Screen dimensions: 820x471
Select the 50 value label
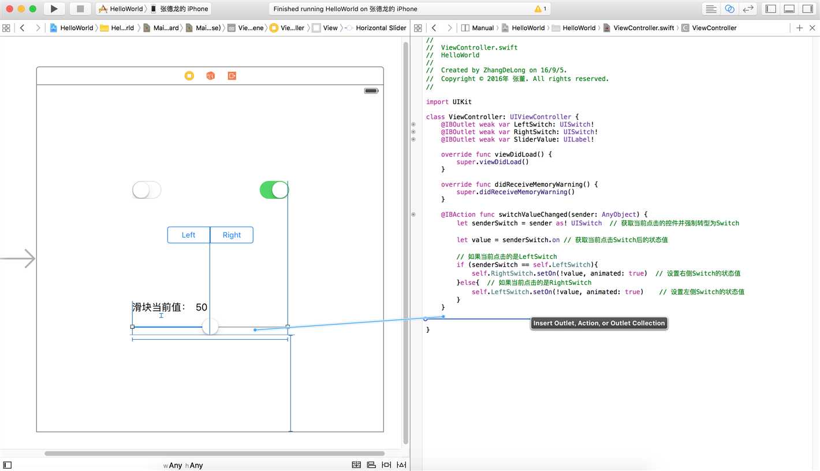click(202, 307)
